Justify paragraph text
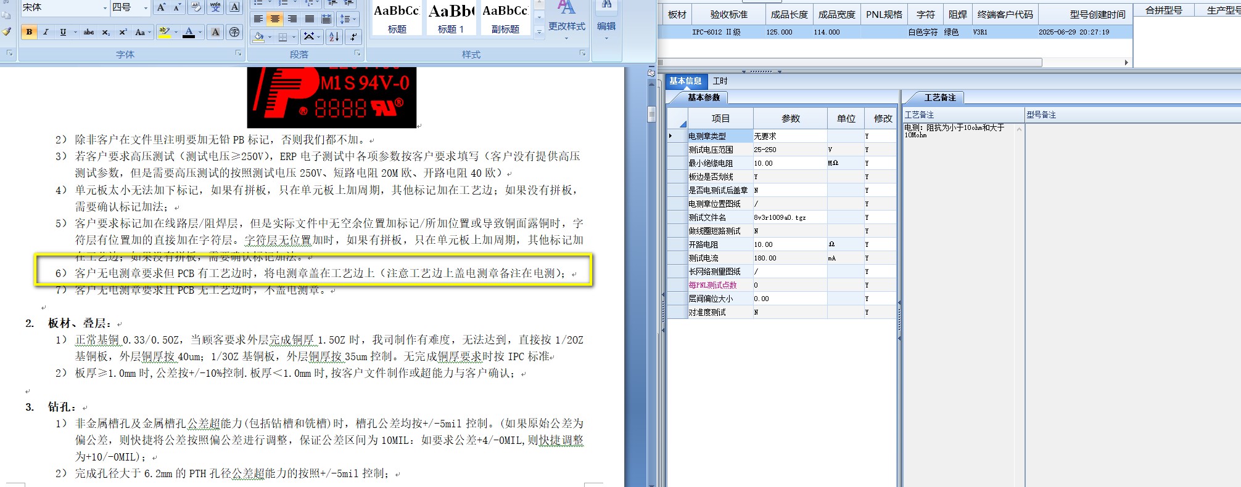 pos(310,19)
